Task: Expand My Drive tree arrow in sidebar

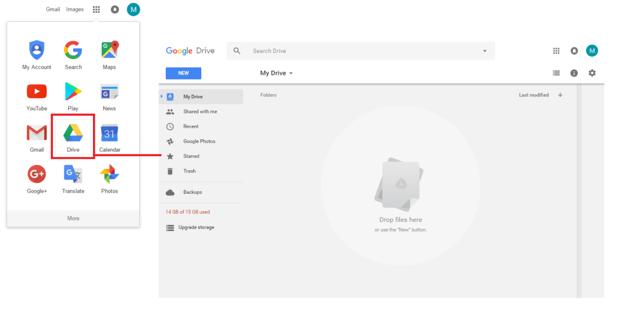Action: (x=162, y=96)
